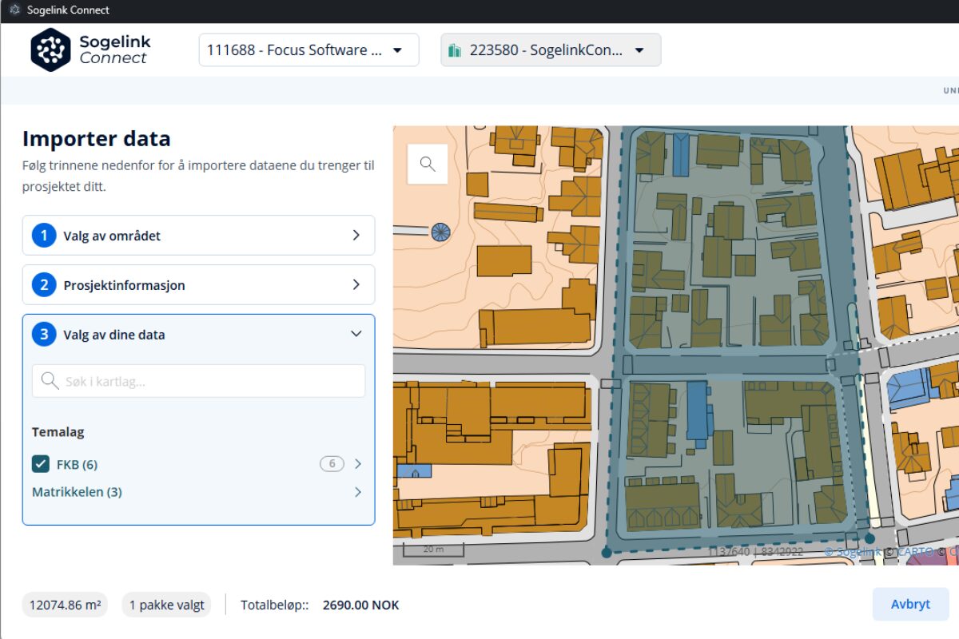
Task: Open the 111688 - Focus Software dropdown
Action: point(308,50)
